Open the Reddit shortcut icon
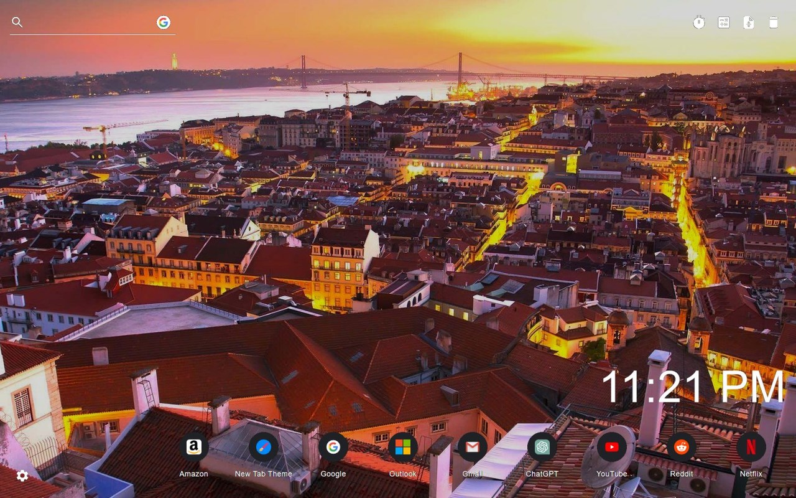The width and height of the screenshot is (796, 498). [682, 447]
